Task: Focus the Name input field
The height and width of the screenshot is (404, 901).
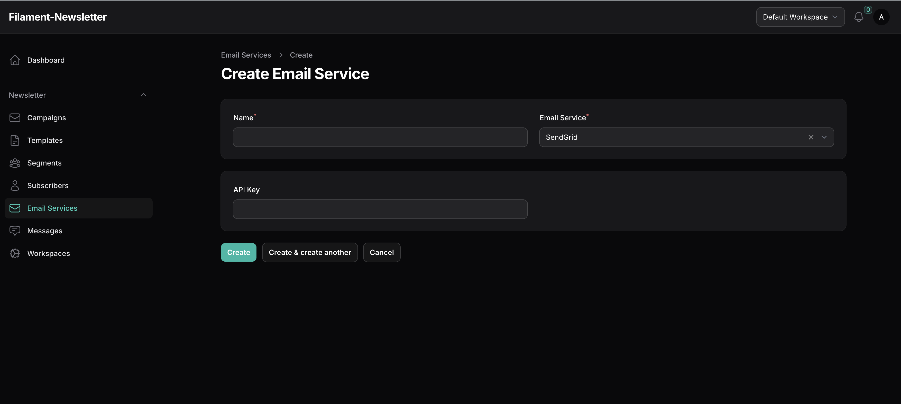Action: click(380, 137)
